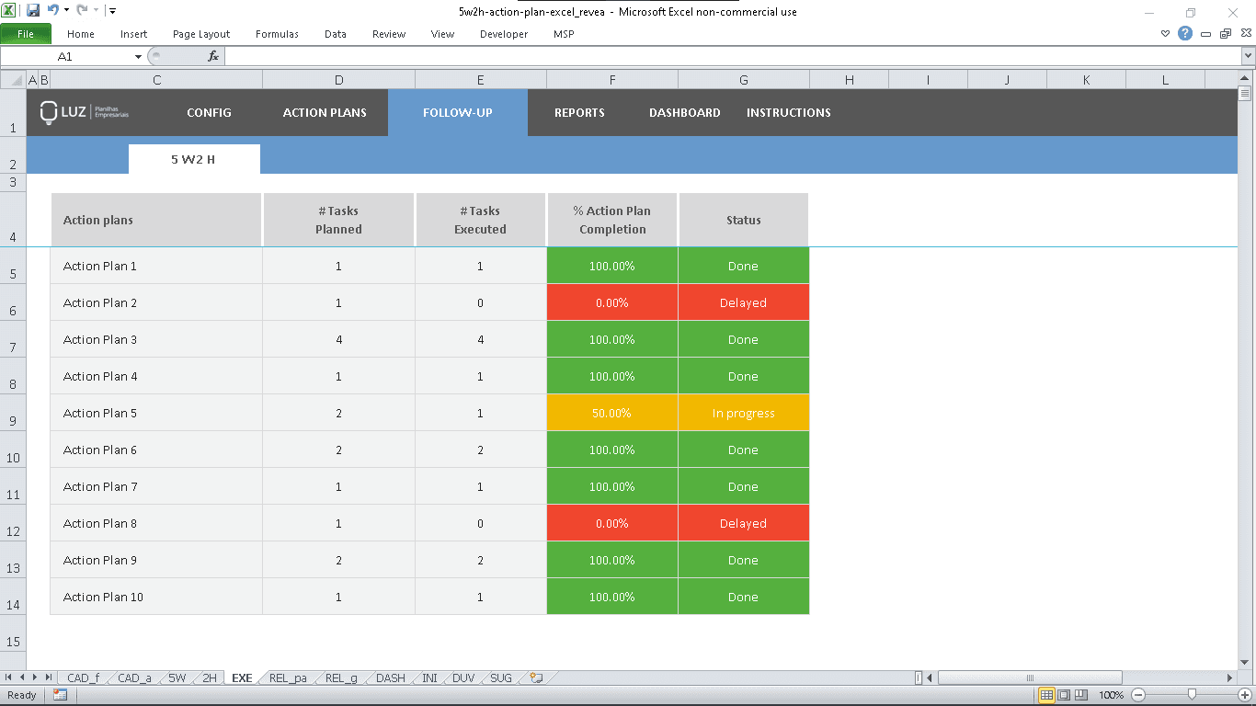Open the Formulas ribbon tab
This screenshot has width=1256, height=706.
[277, 34]
